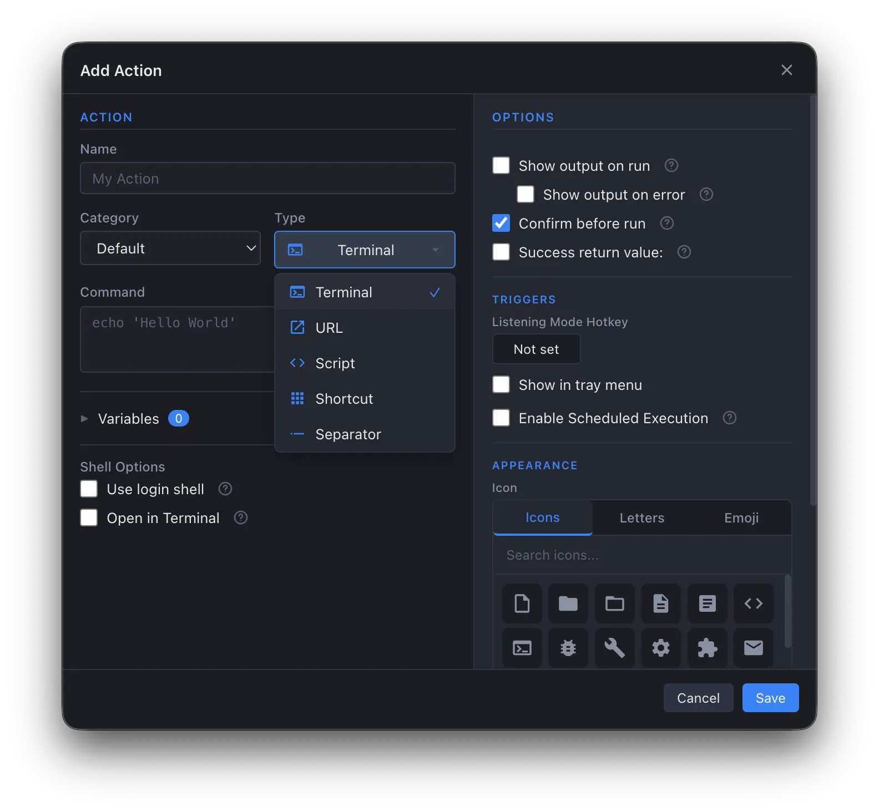Pick the wrench icon
The height and width of the screenshot is (812, 879).
[x=614, y=648]
